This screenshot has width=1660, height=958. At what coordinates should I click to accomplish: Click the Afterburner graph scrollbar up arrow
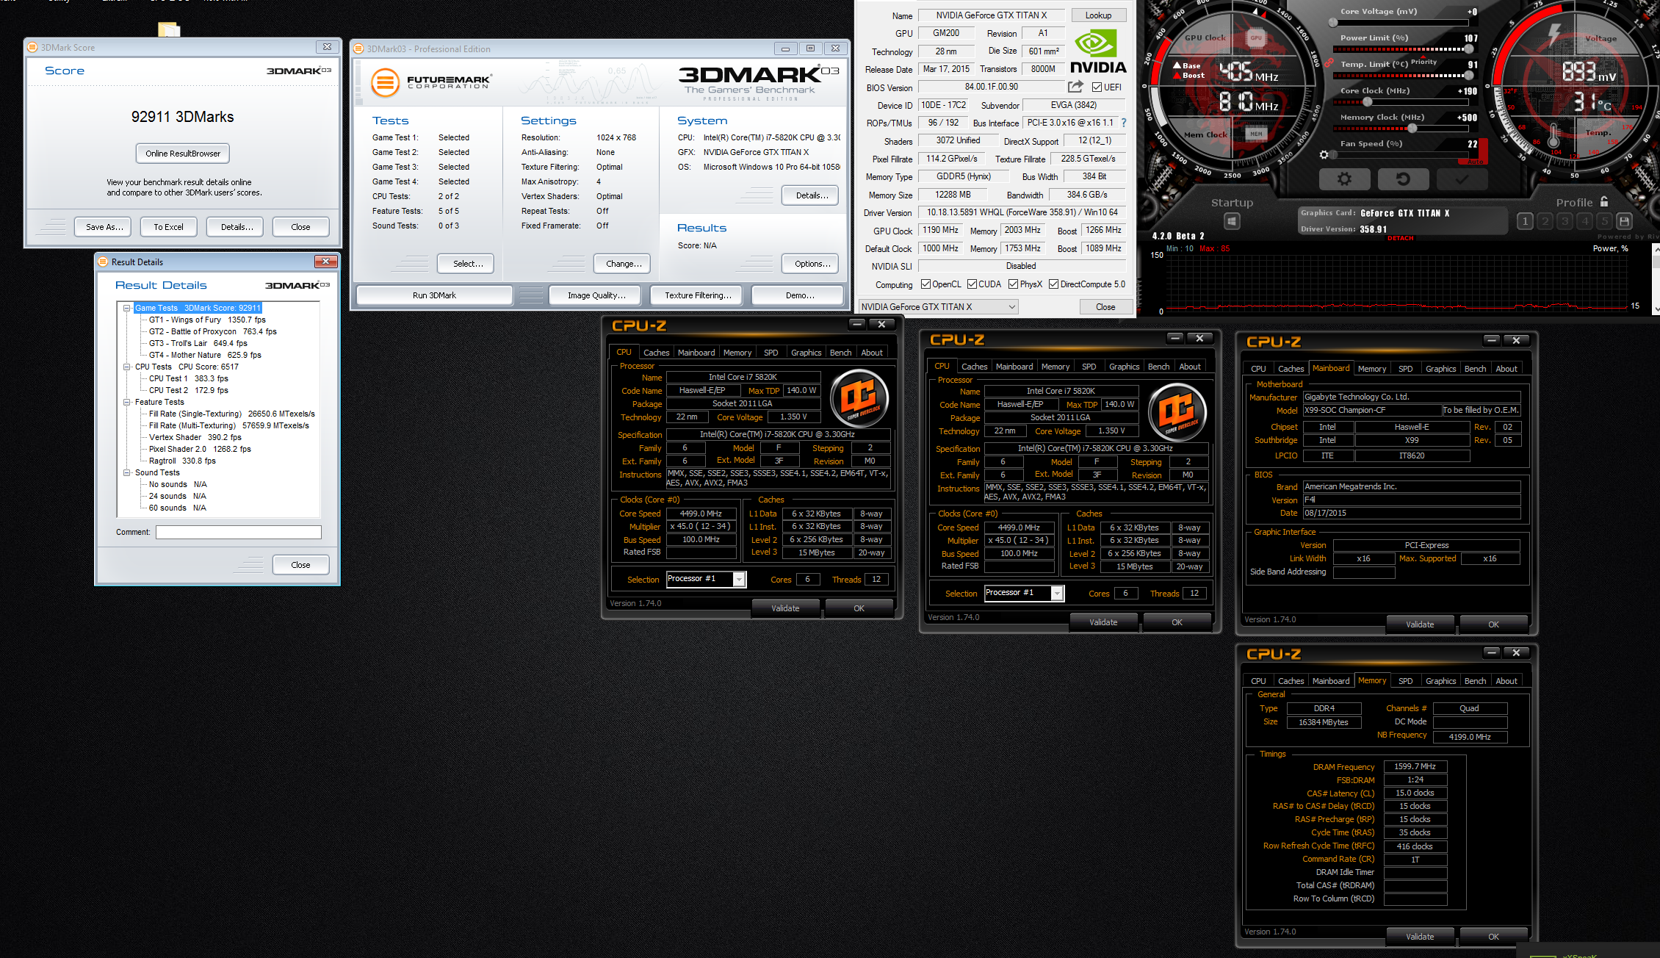click(x=1655, y=250)
